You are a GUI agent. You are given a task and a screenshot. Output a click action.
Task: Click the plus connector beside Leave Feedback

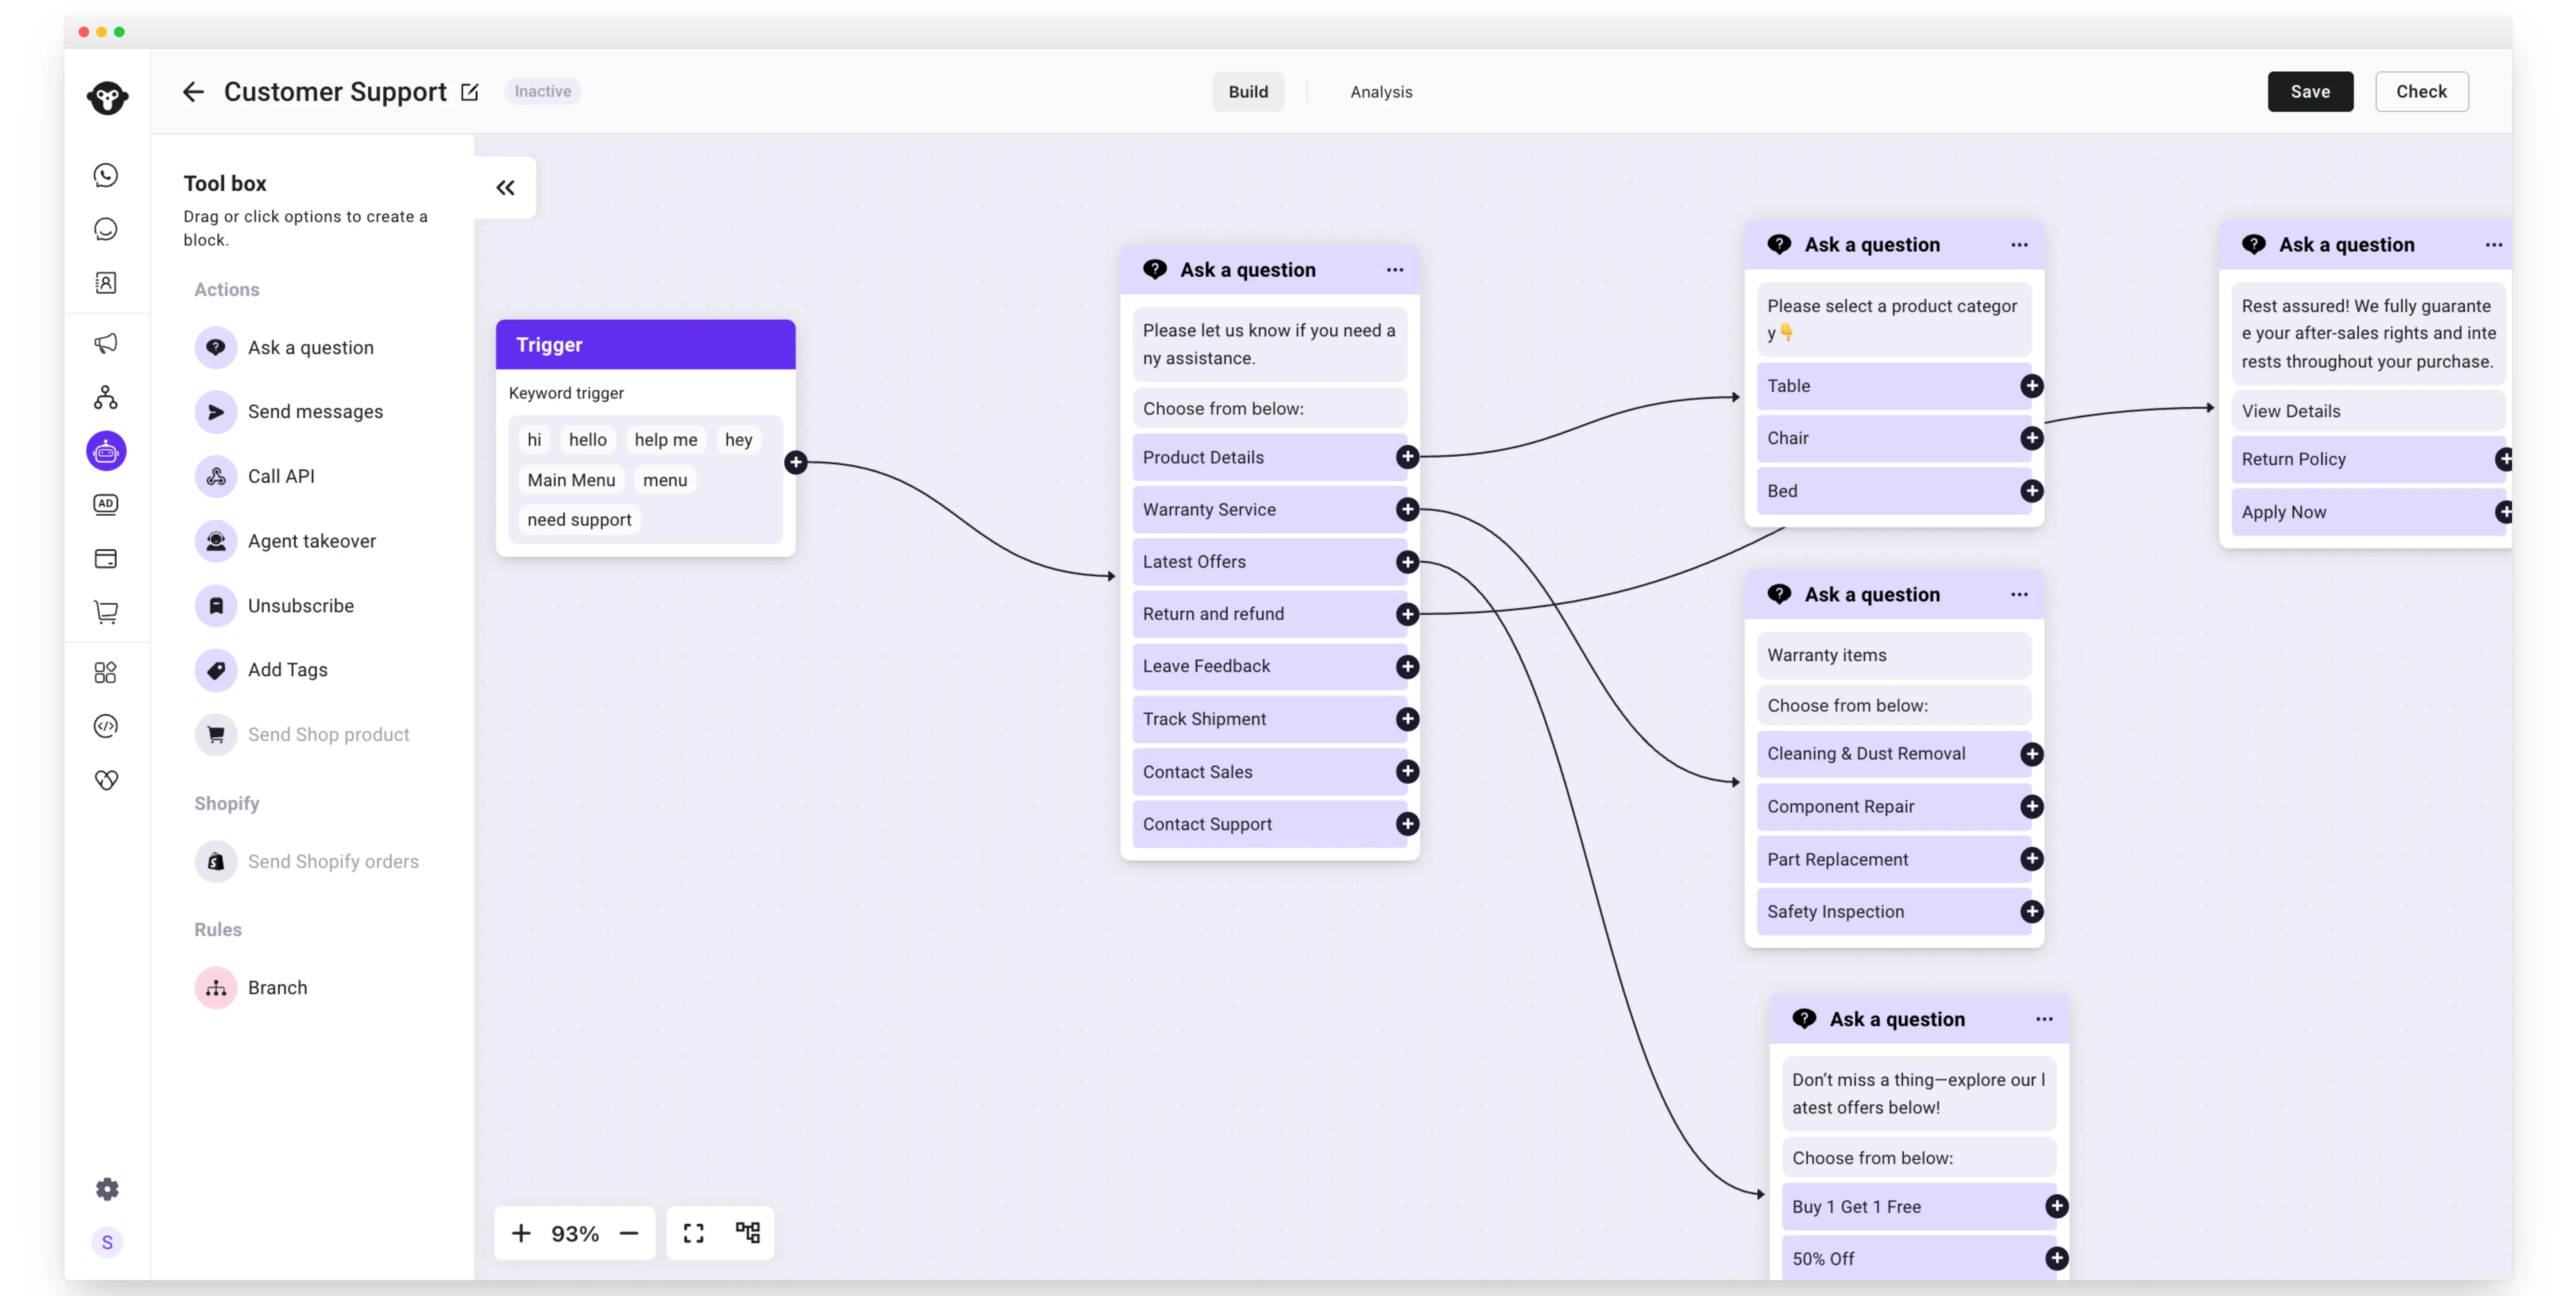click(1407, 666)
